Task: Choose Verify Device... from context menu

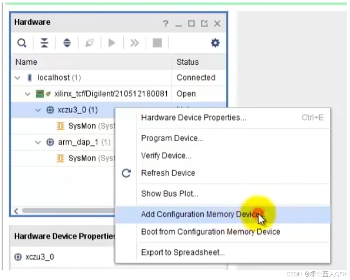Action: tap(223, 156)
